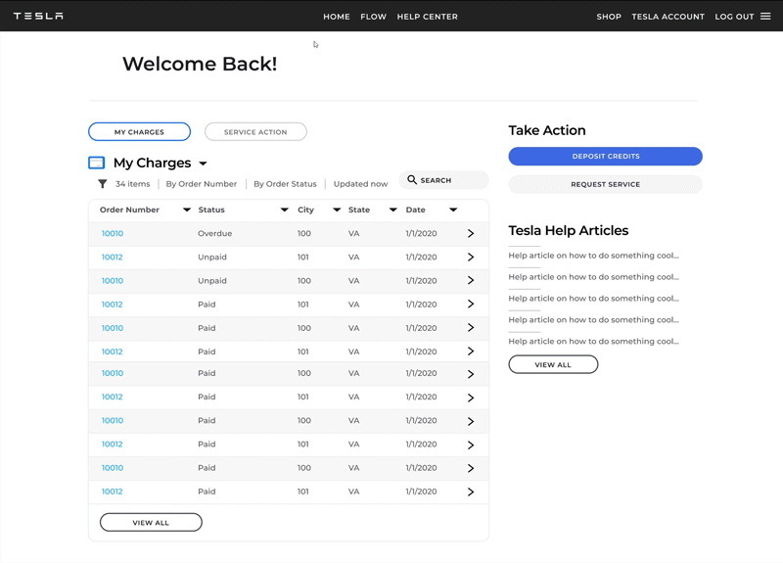
Task: Click into the Search input field
Action: (x=450, y=180)
